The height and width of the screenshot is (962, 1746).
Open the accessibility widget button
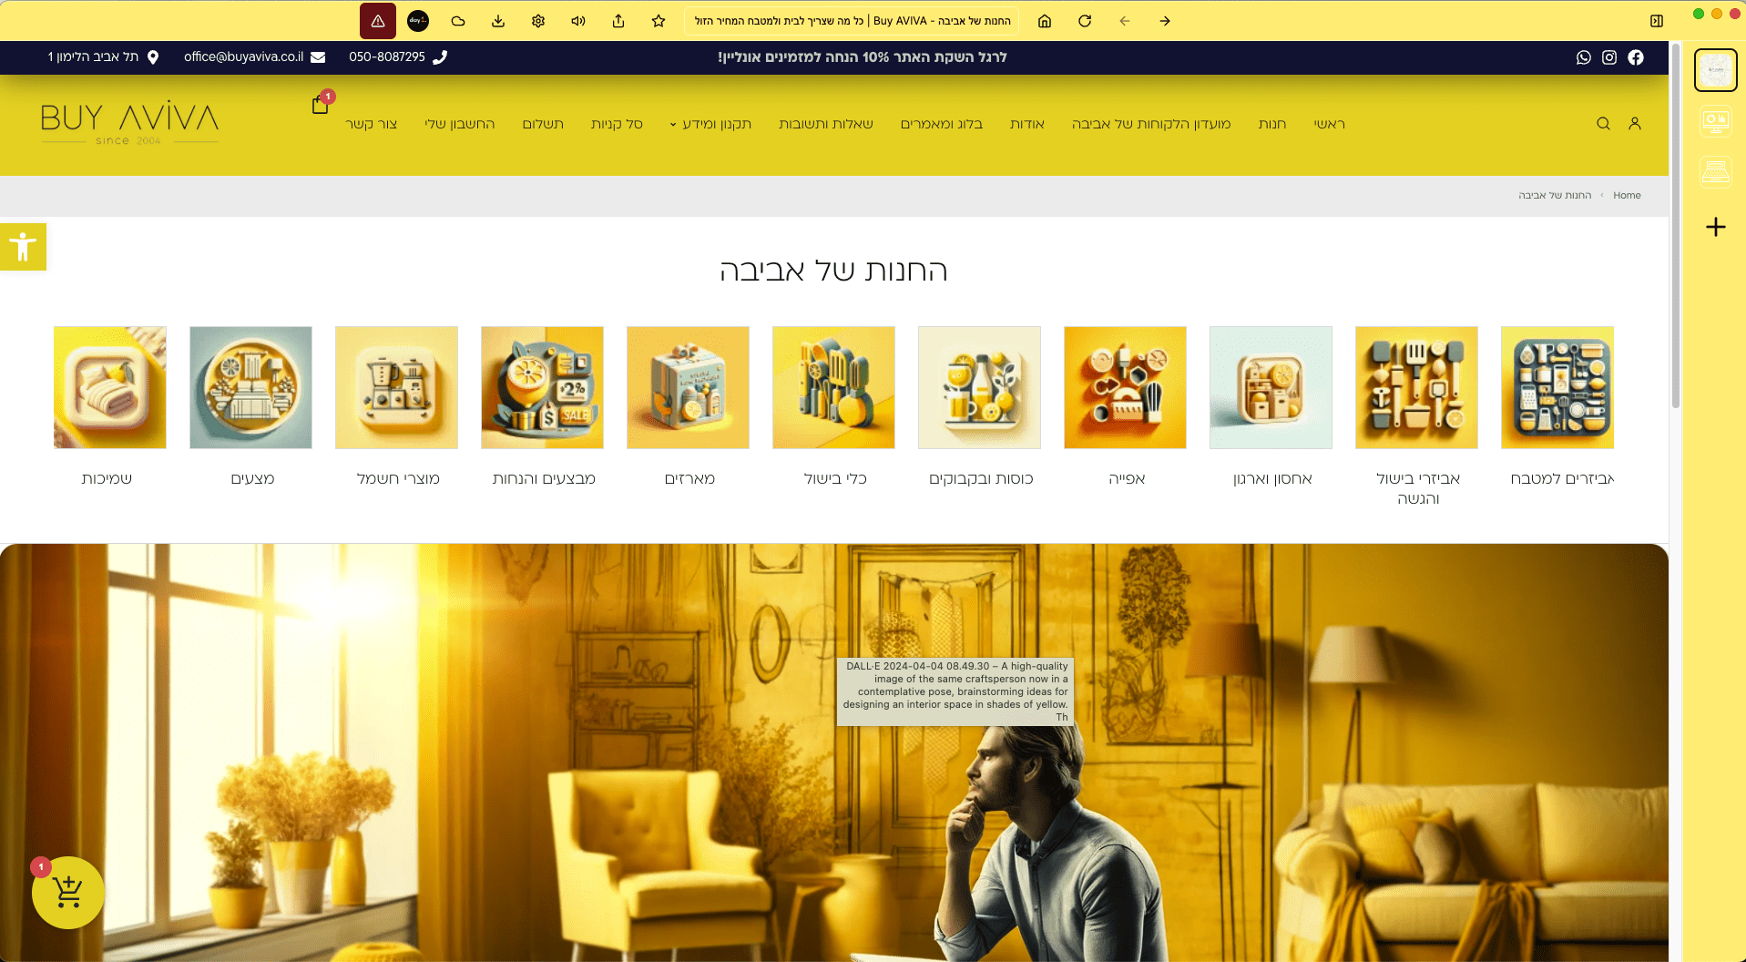click(x=23, y=247)
